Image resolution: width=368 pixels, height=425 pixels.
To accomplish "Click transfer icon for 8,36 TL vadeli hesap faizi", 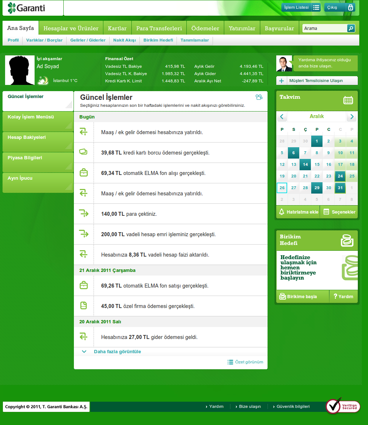I will pyautogui.click(x=84, y=254).
